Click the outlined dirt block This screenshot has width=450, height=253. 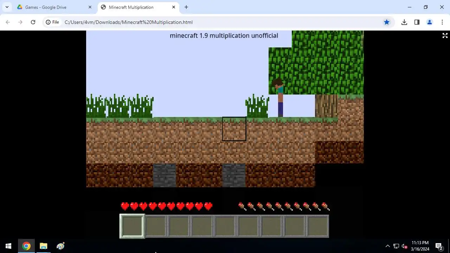[x=234, y=129]
